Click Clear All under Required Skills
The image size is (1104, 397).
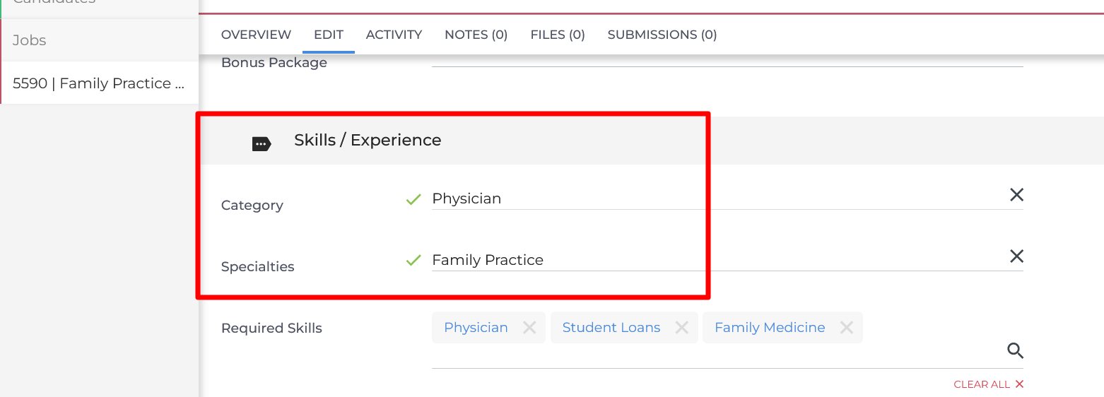(988, 384)
